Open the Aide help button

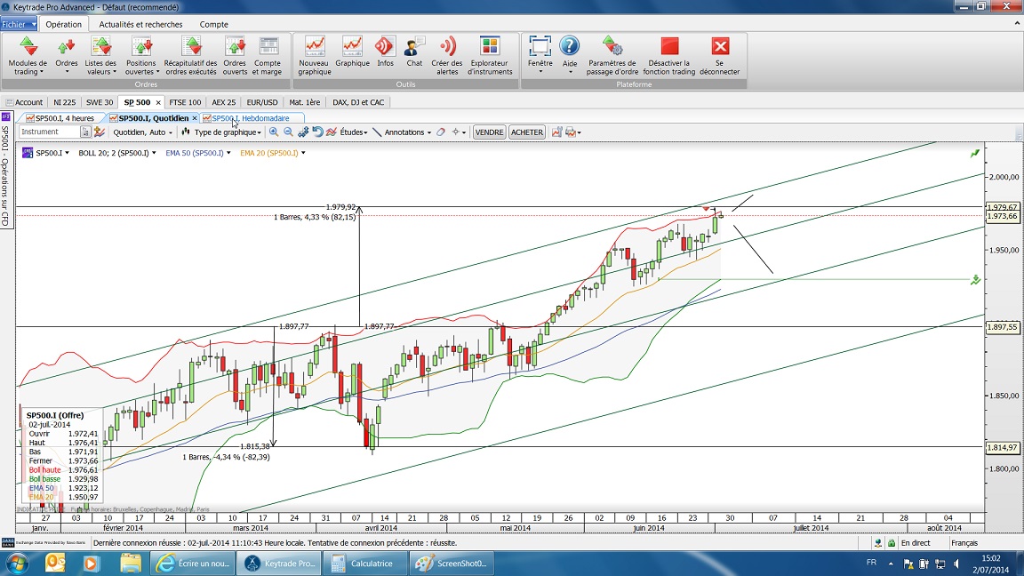click(570, 56)
